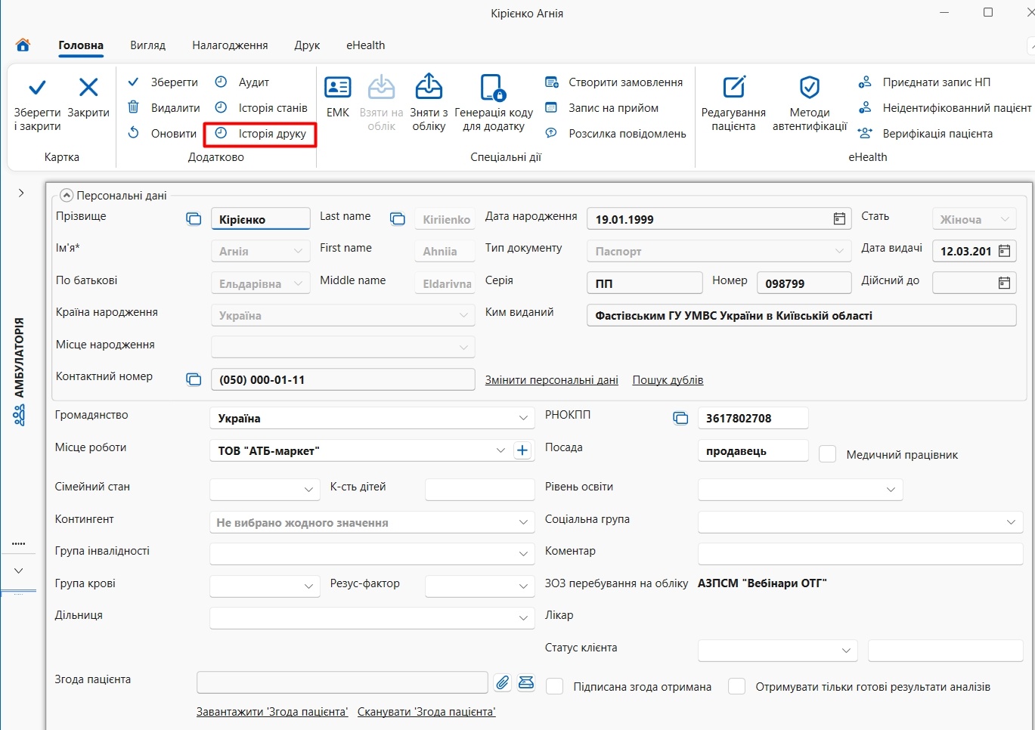1035x730 pixels.
Task: Click Розсилка повідомлень
Action: point(615,134)
